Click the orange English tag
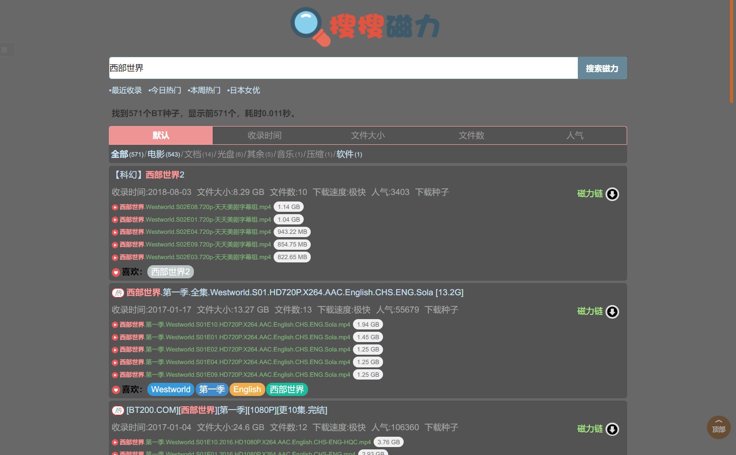Viewport: 736px width, 455px height. coord(247,389)
